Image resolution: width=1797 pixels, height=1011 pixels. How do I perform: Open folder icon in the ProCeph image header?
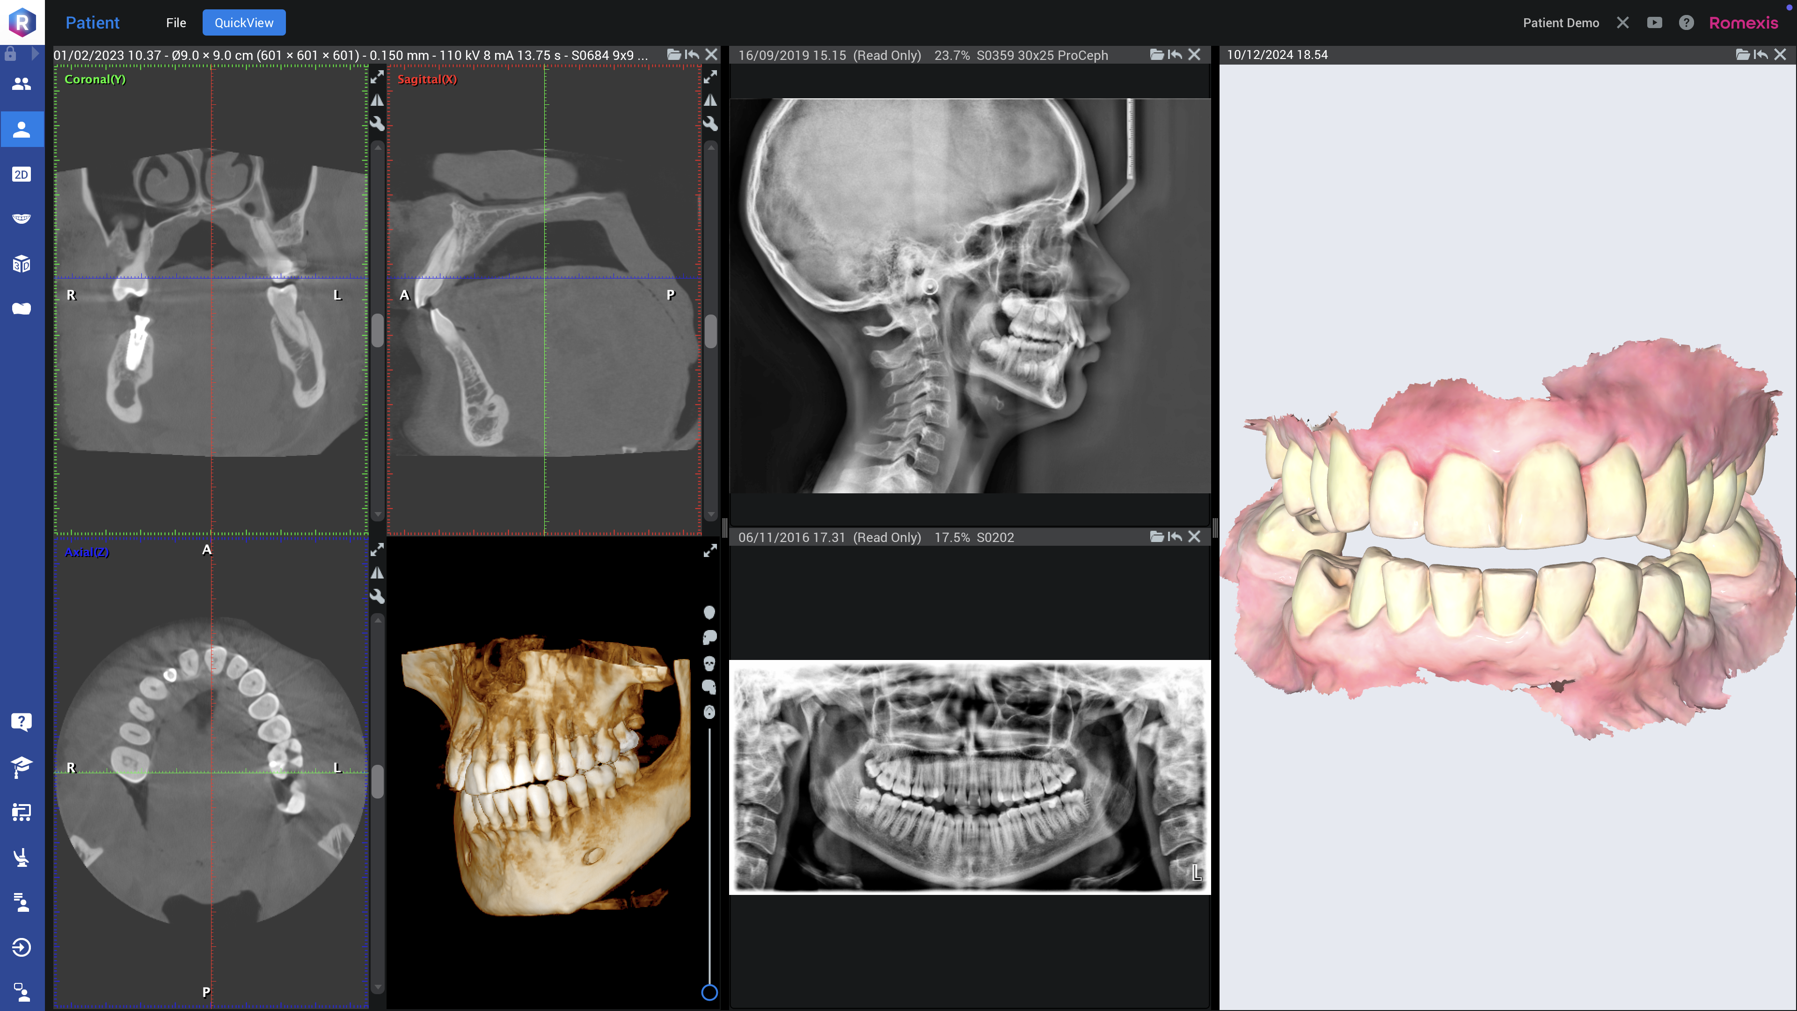pyautogui.click(x=1157, y=54)
